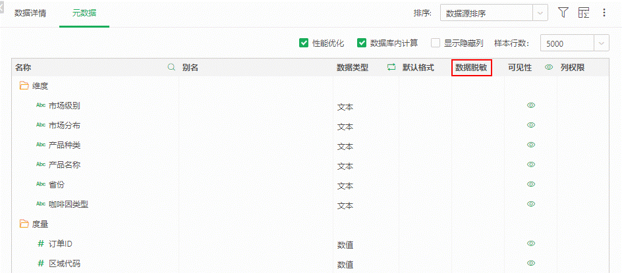Click the 数据类型 column header
This screenshot has width=622, height=273.
[353, 68]
